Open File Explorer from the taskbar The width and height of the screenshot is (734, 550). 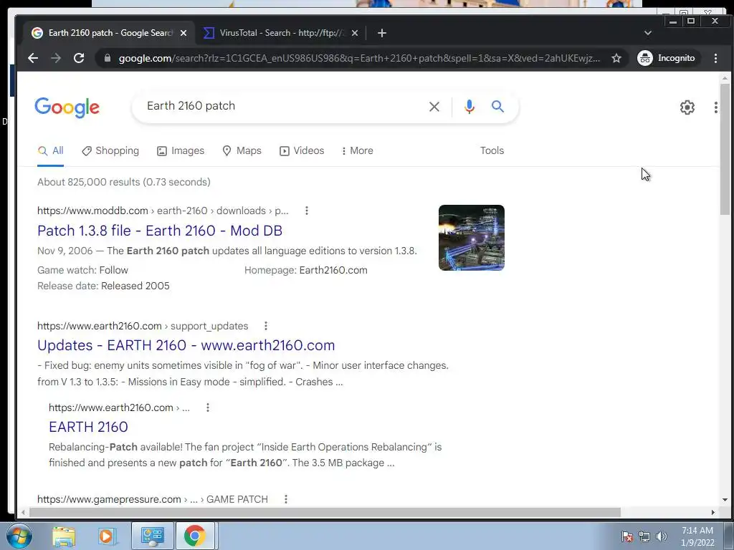pos(64,536)
